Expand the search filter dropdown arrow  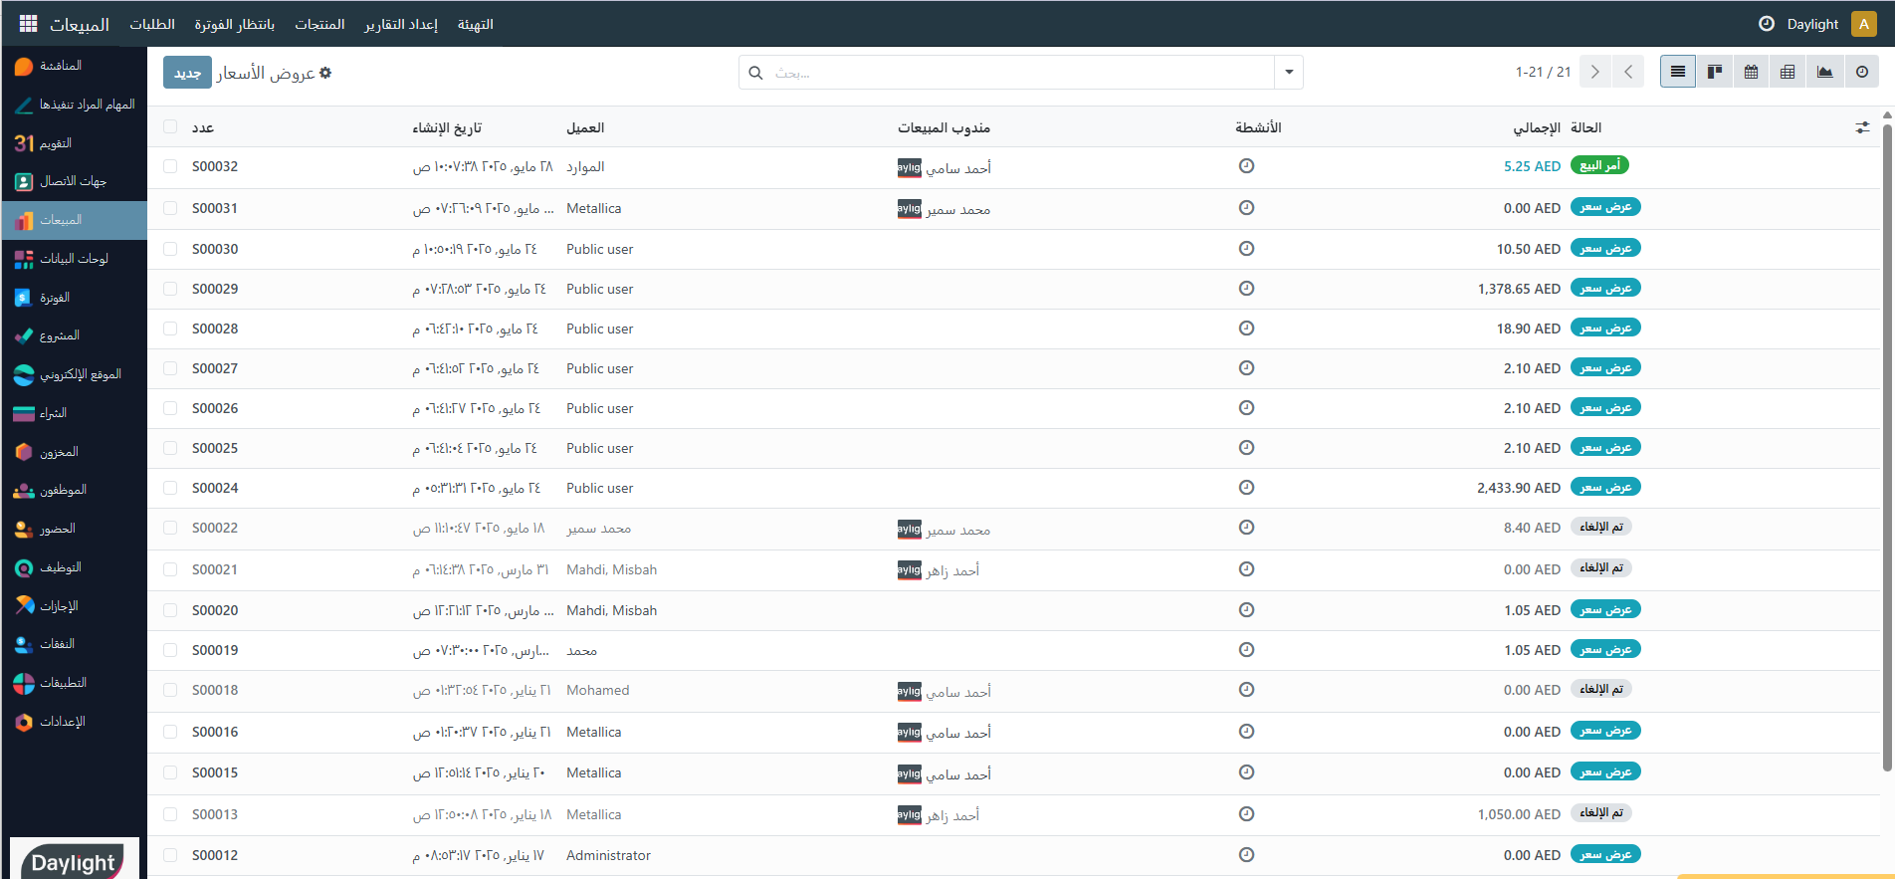(1289, 73)
